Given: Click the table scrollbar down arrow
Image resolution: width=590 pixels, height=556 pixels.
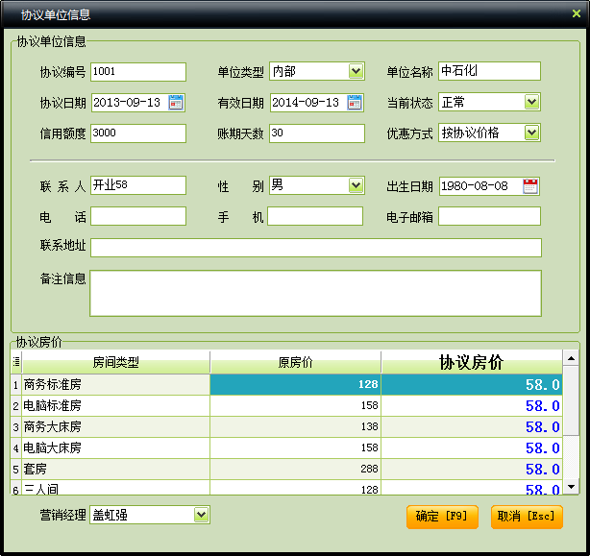Looking at the screenshot, I should (571, 487).
